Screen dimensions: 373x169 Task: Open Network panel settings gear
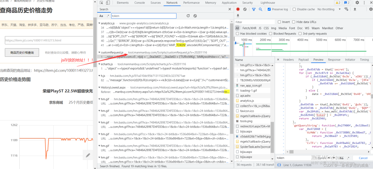(x=371, y=9)
